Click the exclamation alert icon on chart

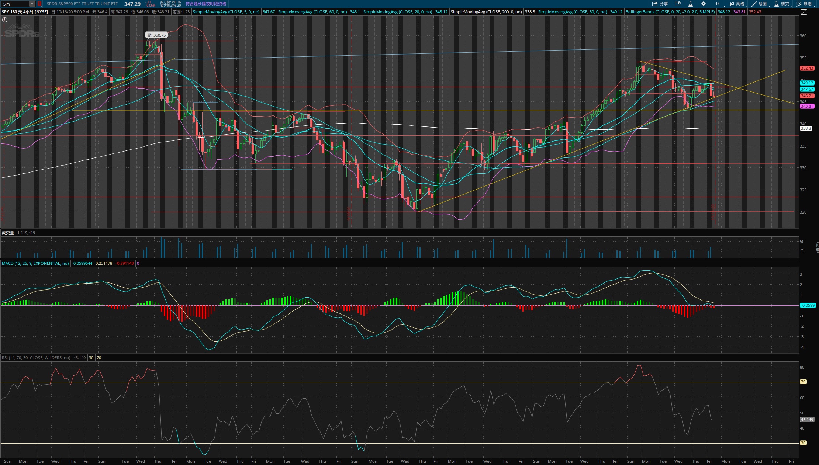(5, 20)
